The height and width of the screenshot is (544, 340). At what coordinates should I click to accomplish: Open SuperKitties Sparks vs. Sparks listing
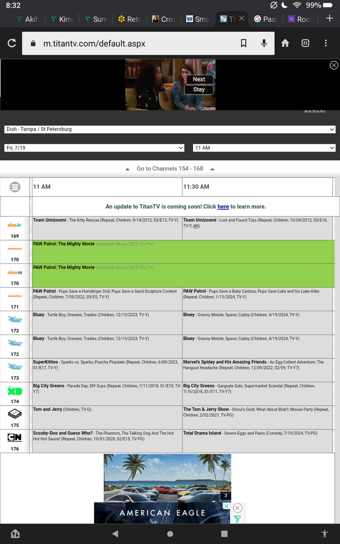tap(107, 370)
